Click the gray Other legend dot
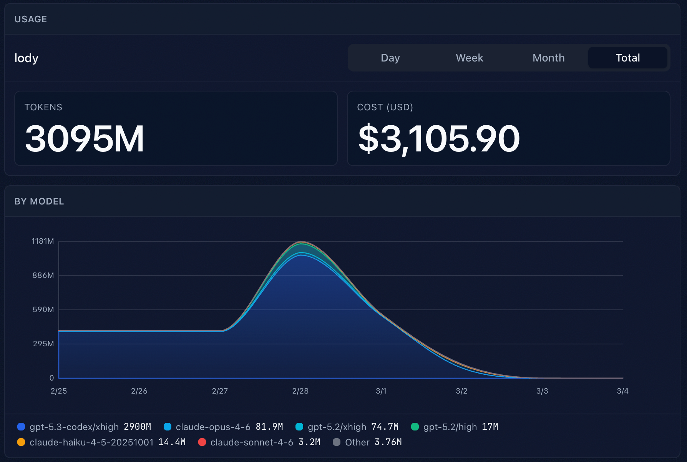 tap(337, 442)
